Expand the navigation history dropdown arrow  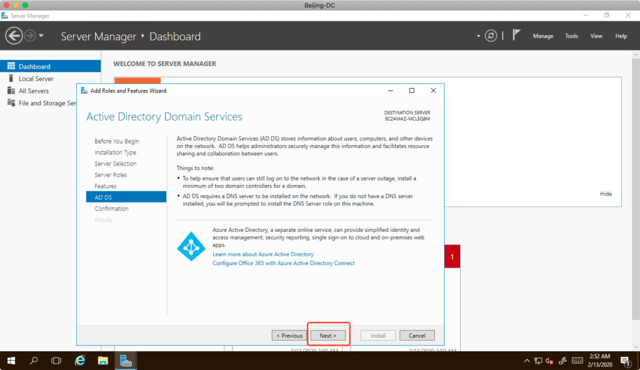(x=41, y=36)
